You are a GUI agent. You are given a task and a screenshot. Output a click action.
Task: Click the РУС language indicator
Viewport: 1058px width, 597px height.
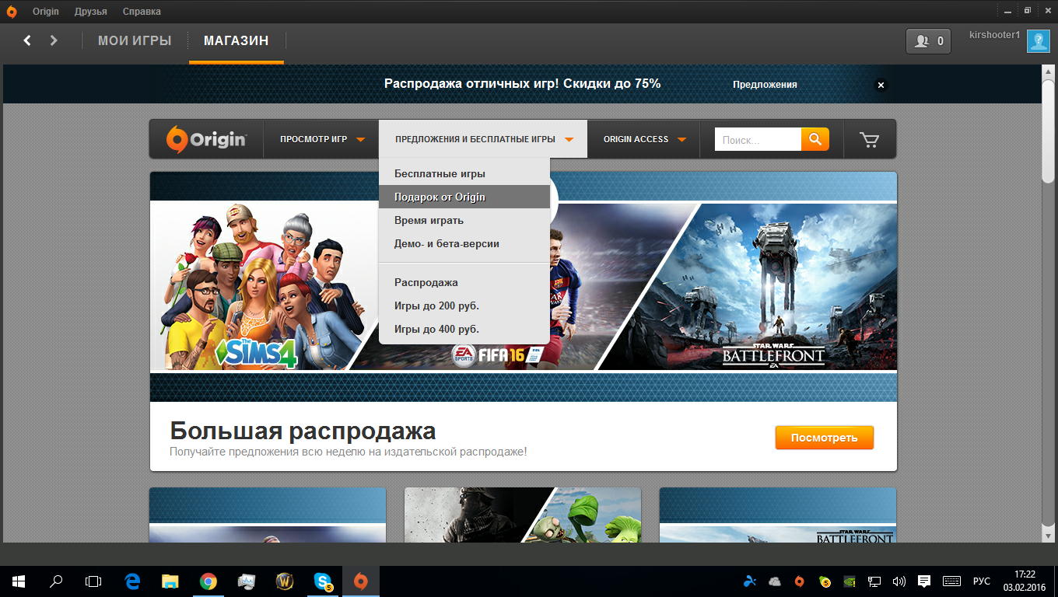[982, 581]
